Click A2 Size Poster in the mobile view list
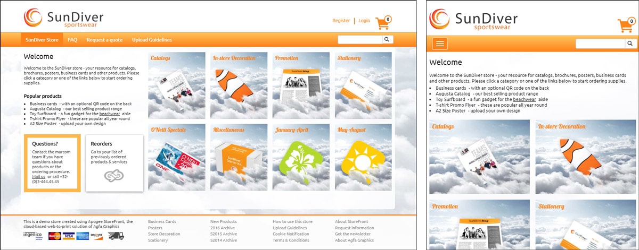 pos(450,110)
